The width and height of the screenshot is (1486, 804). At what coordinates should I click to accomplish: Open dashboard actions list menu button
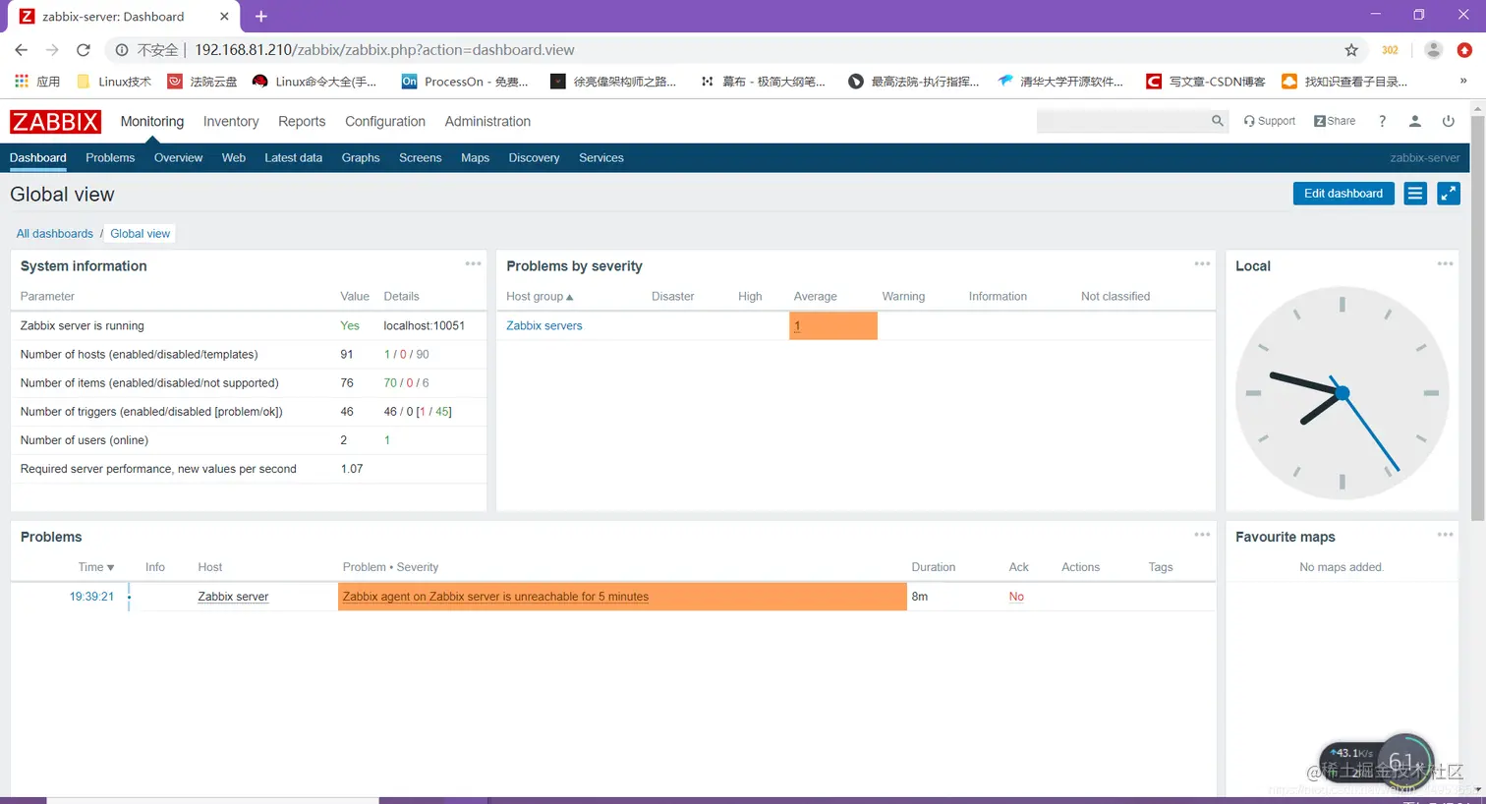[1415, 194]
